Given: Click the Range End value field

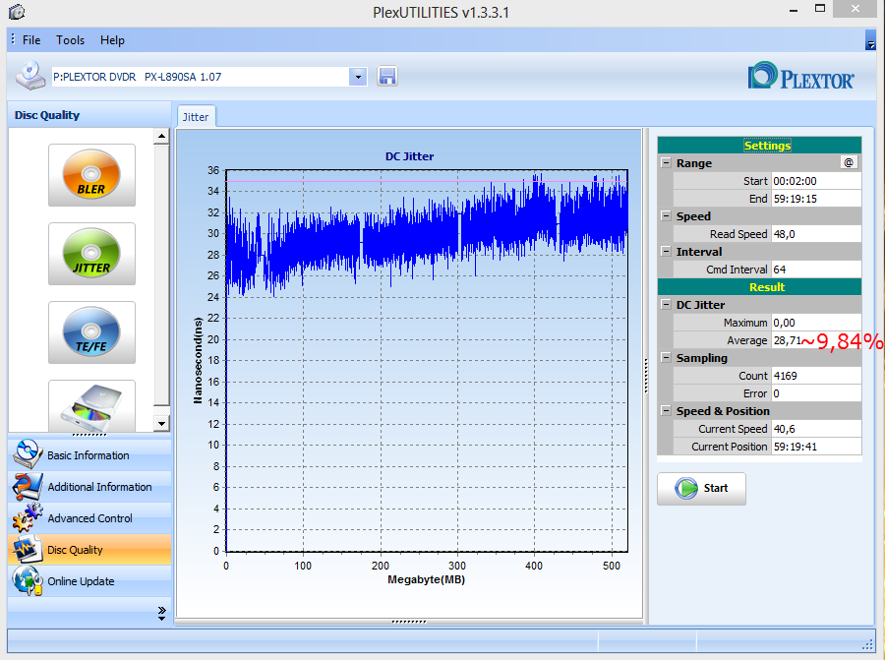Looking at the screenshot, I should pos(816,198).
